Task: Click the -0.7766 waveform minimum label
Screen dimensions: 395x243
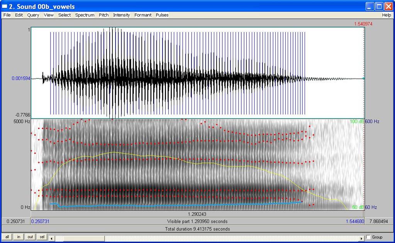Action: coord(23,115)
